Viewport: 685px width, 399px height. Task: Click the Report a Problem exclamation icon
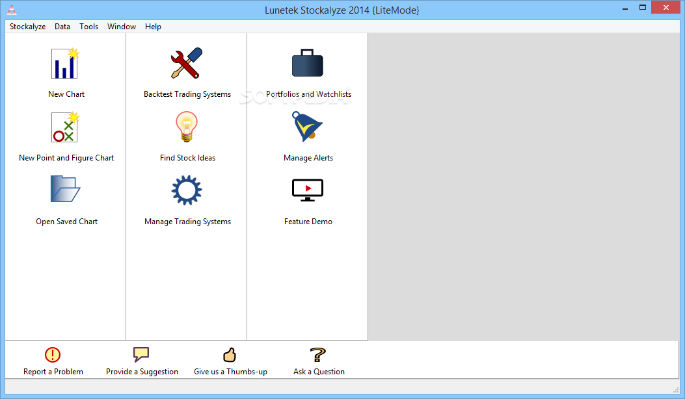click(x=53, y=354)
